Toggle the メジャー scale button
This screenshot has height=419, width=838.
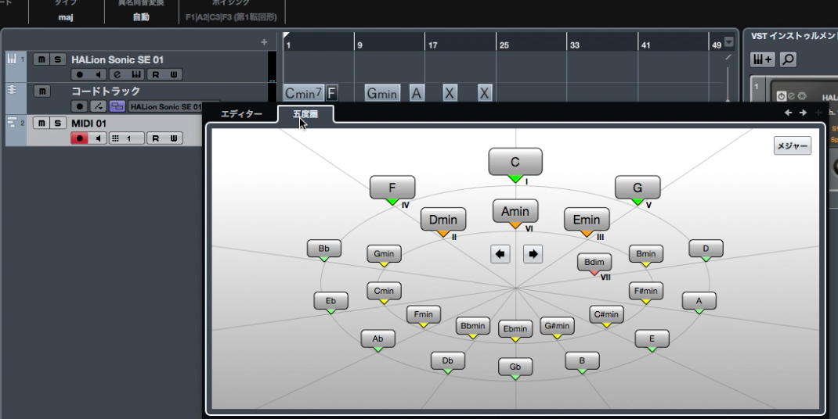tap(793, 145)
